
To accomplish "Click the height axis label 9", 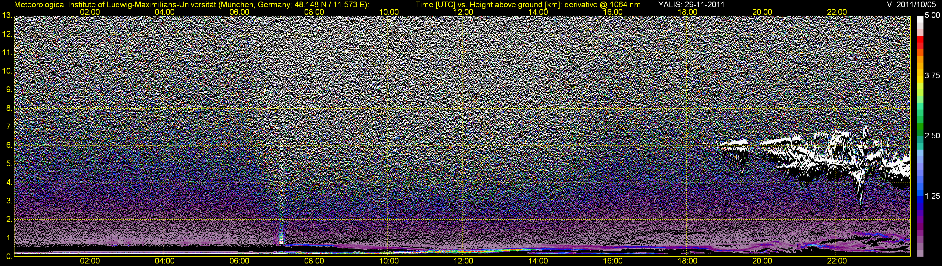I will (9, 90).
